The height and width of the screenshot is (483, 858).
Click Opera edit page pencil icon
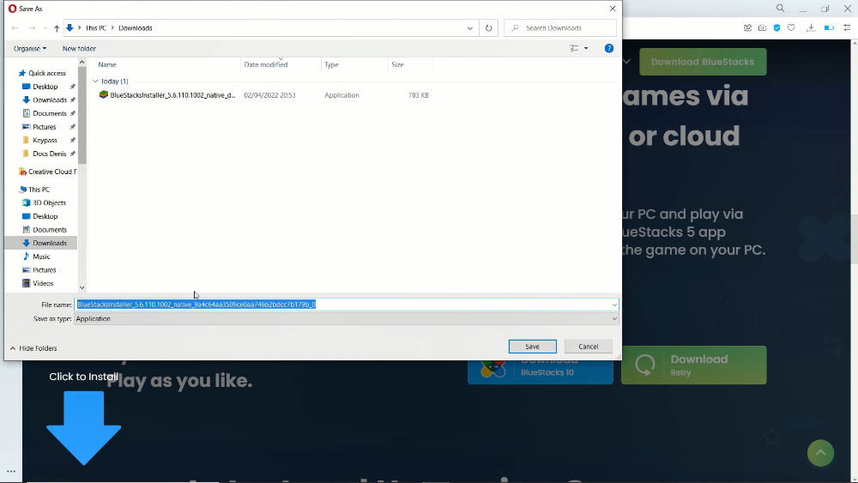pos(747,27)
